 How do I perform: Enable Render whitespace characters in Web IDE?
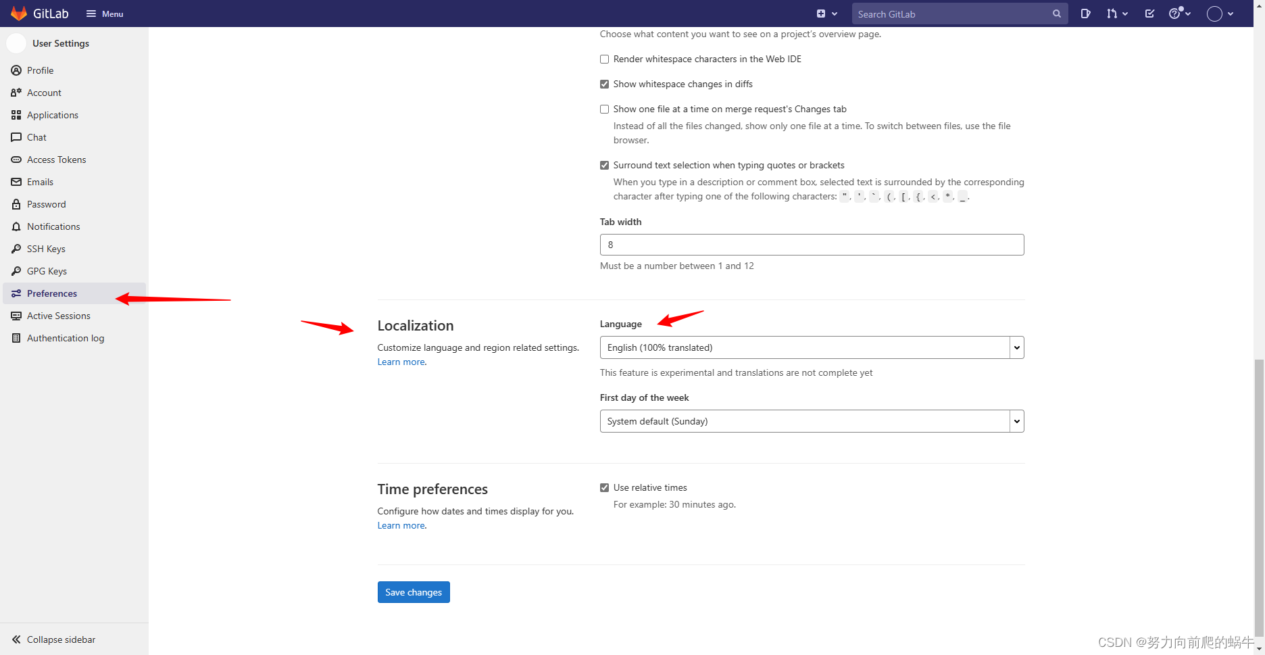point(604,59)
